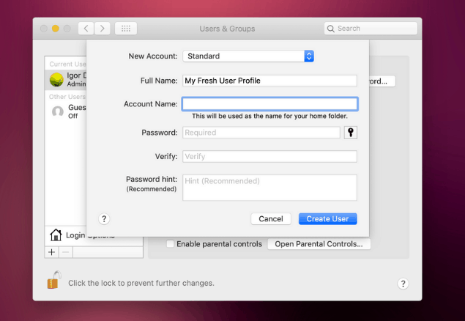
Task: Cancel the new account sheet
Action: (x=271, y=219)
